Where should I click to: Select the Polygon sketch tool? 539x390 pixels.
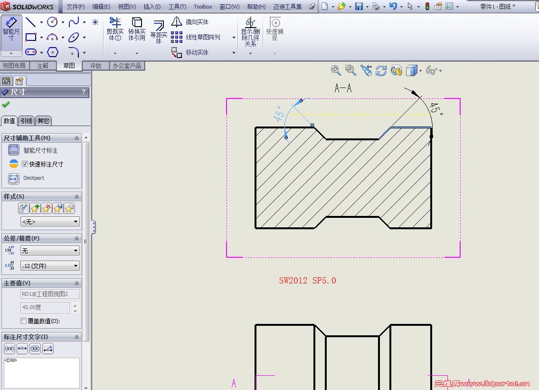(52, 52)
